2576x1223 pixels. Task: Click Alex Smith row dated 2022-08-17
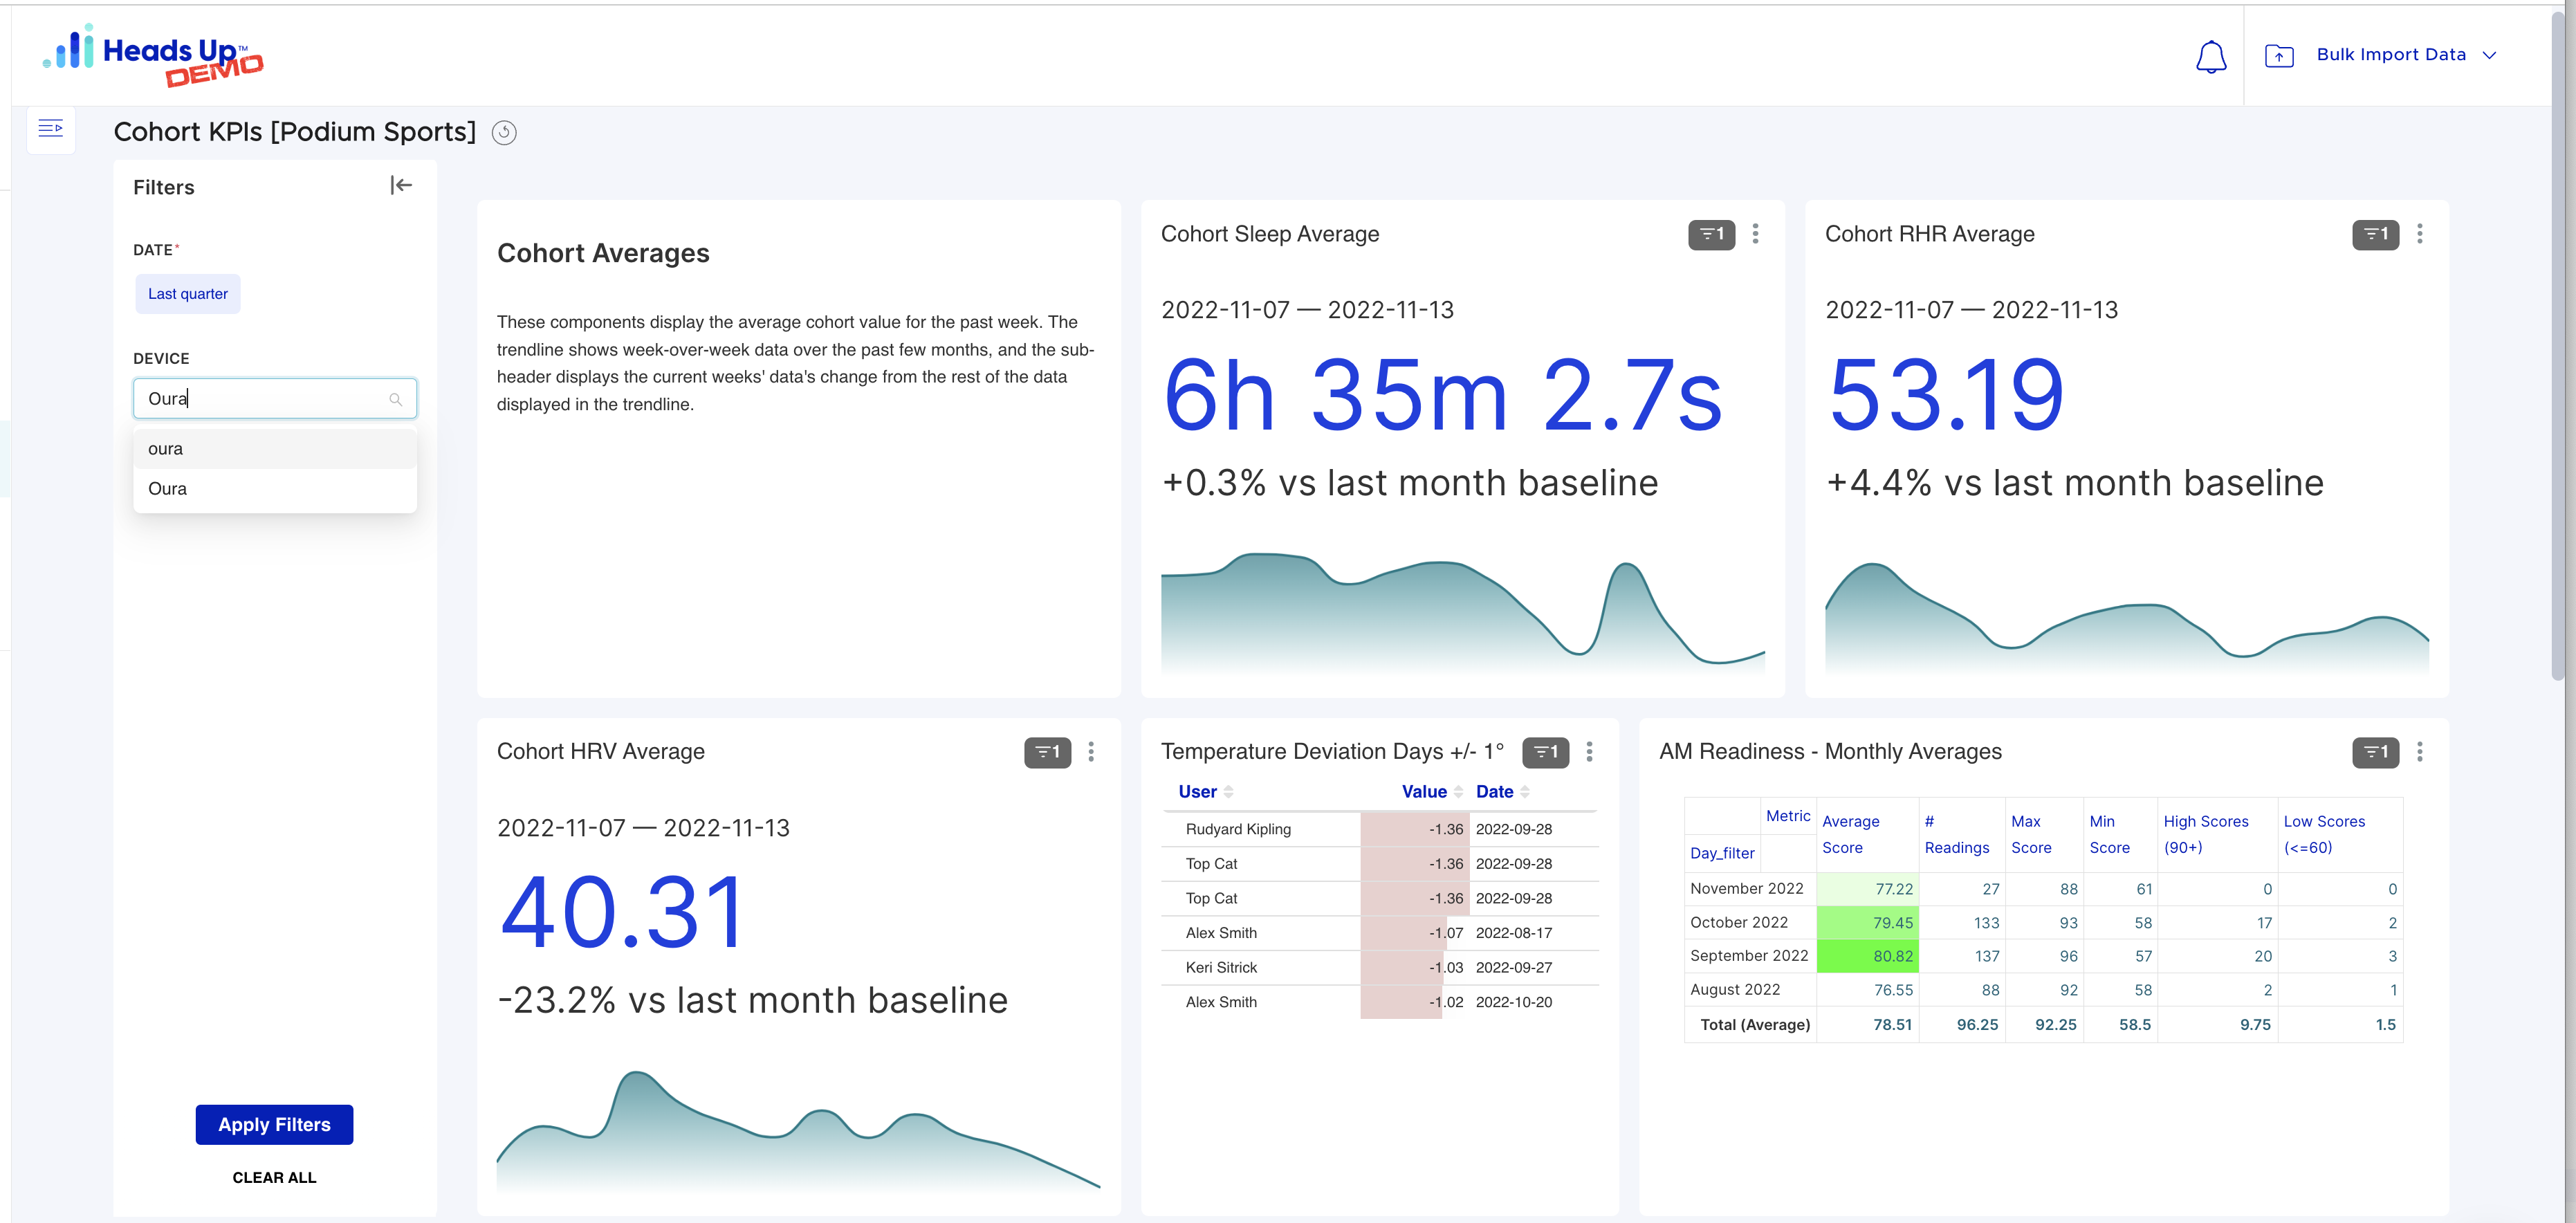point(1221,933)
